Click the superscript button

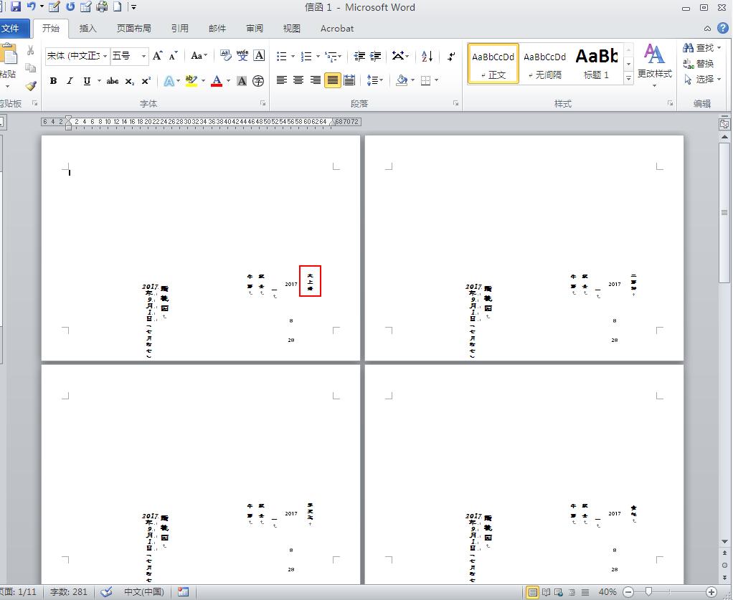click(x=146, y=81)
